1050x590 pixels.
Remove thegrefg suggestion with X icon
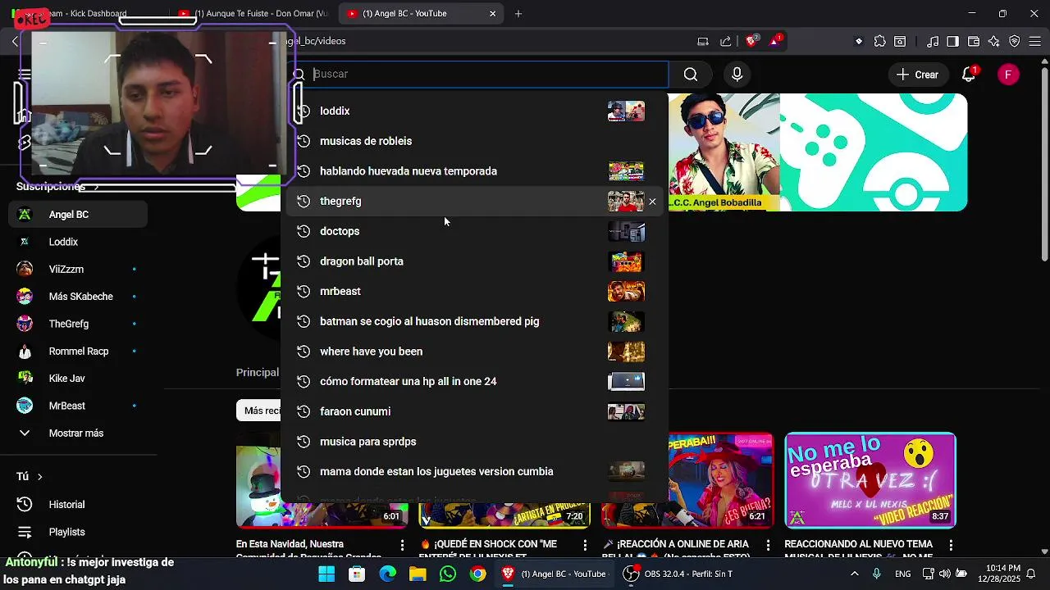652,202
